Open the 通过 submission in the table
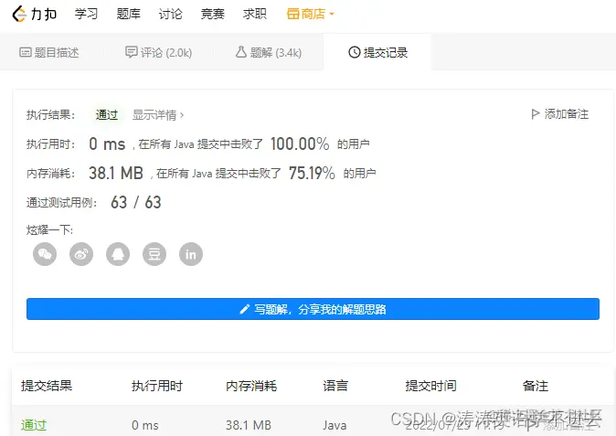Image resolution: width=616 pixels, height=436 pixels. pos(34,425)
